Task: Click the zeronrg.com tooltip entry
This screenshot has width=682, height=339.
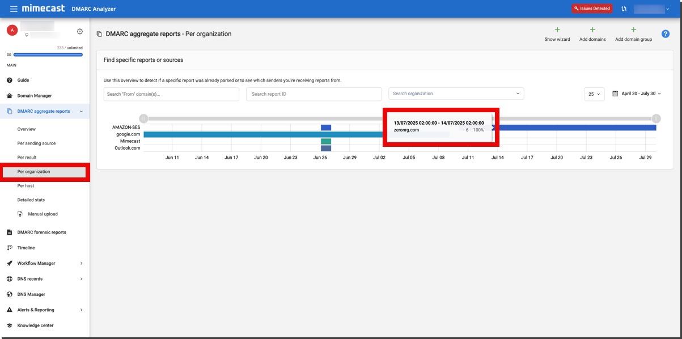Action: coord(406,130)
